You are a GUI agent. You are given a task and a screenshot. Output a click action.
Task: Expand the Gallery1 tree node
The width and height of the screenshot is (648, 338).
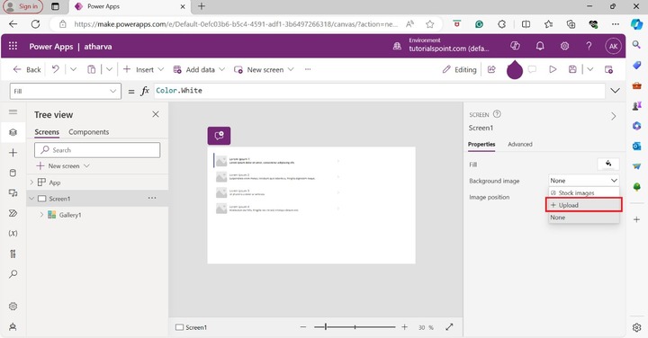click(41, 215)
